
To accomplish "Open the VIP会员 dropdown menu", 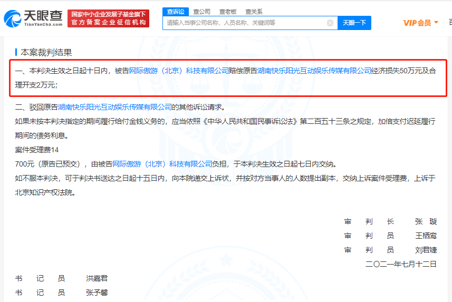I will point(420,23).
